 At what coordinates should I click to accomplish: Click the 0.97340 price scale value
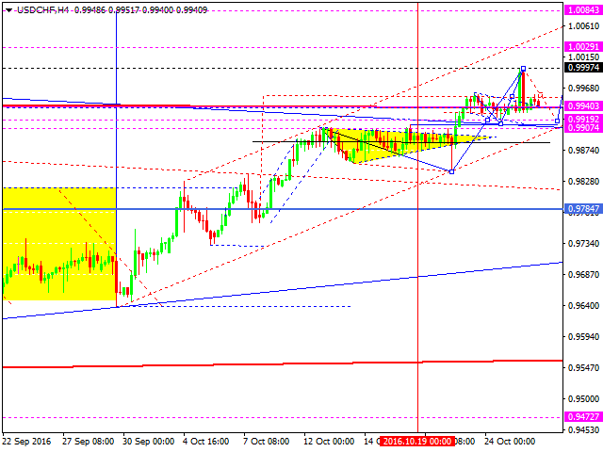(x=584, y=244)
